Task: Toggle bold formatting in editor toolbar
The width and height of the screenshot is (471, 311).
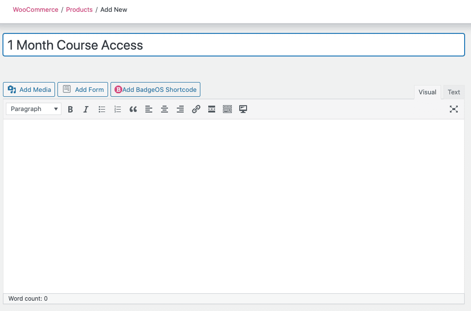Action: [x=70, y=109]
